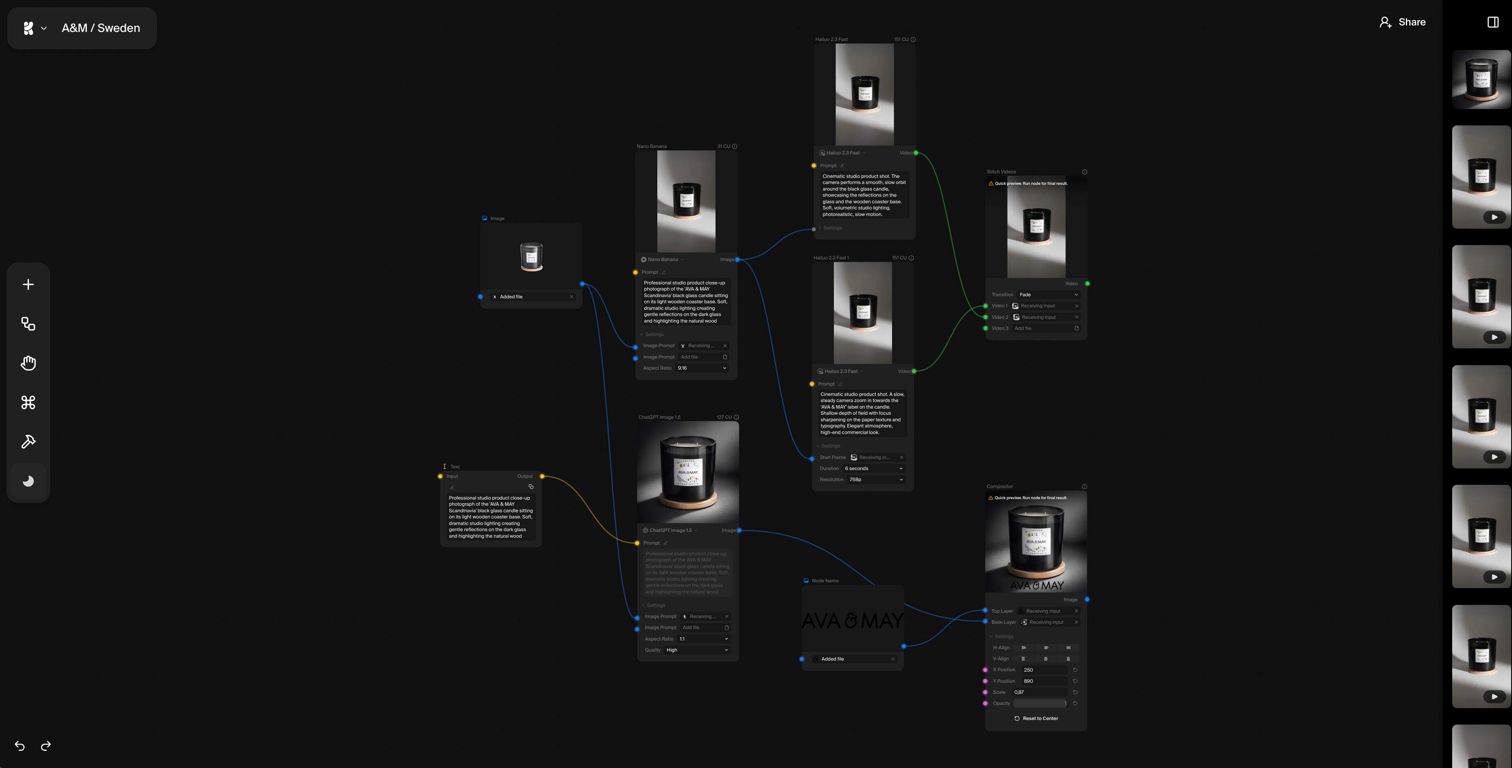Screen dimensions: 1512x768
Task: Redo the last action
Action: (46, 746)
